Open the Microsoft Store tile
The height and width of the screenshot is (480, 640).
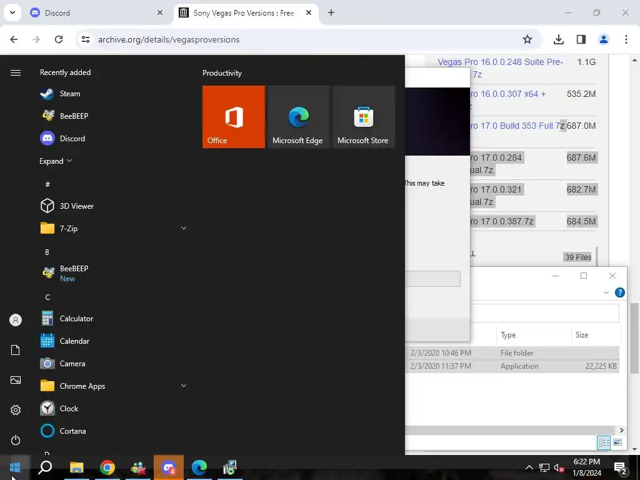(x=364, y=117)
